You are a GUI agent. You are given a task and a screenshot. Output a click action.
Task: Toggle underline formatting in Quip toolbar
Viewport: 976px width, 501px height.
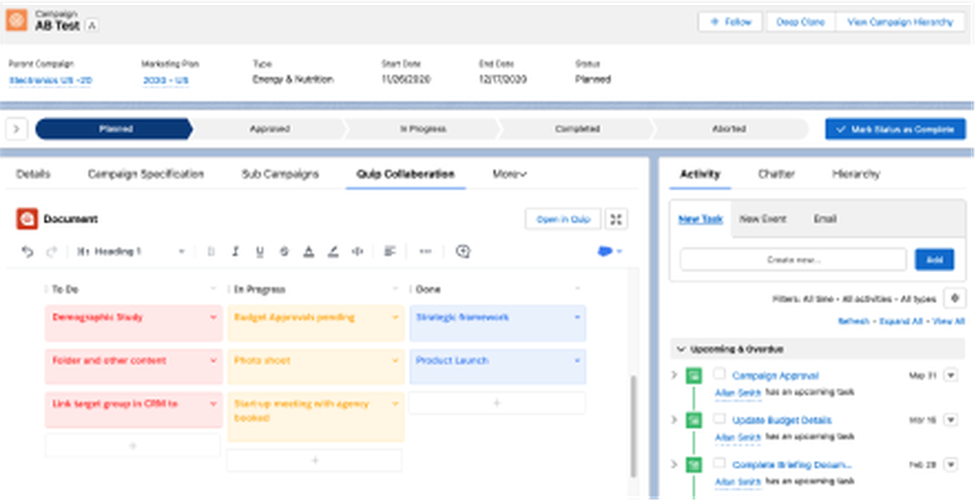tap(260, 251)
